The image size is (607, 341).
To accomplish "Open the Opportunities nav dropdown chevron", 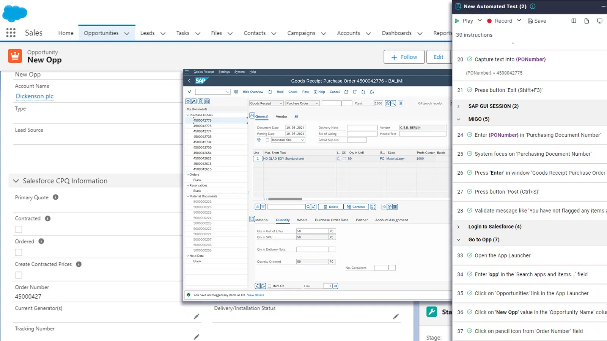I will coord(127,33).
